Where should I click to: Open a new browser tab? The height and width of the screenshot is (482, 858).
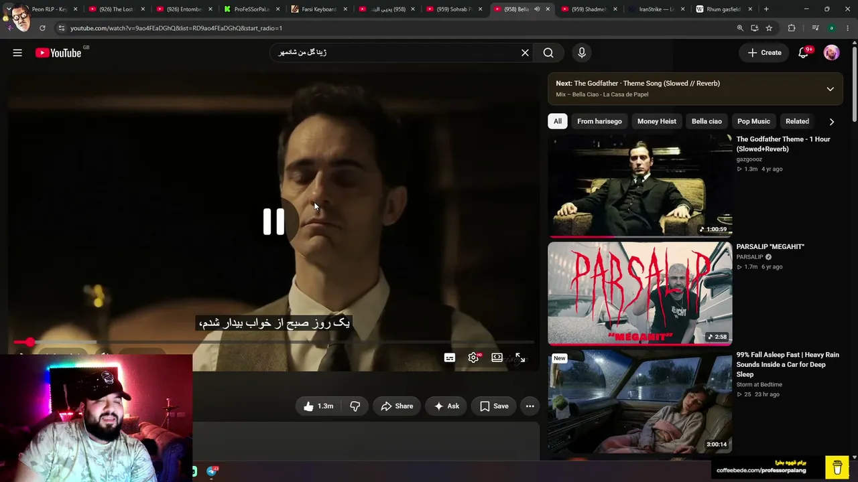(x=766, y=9)
